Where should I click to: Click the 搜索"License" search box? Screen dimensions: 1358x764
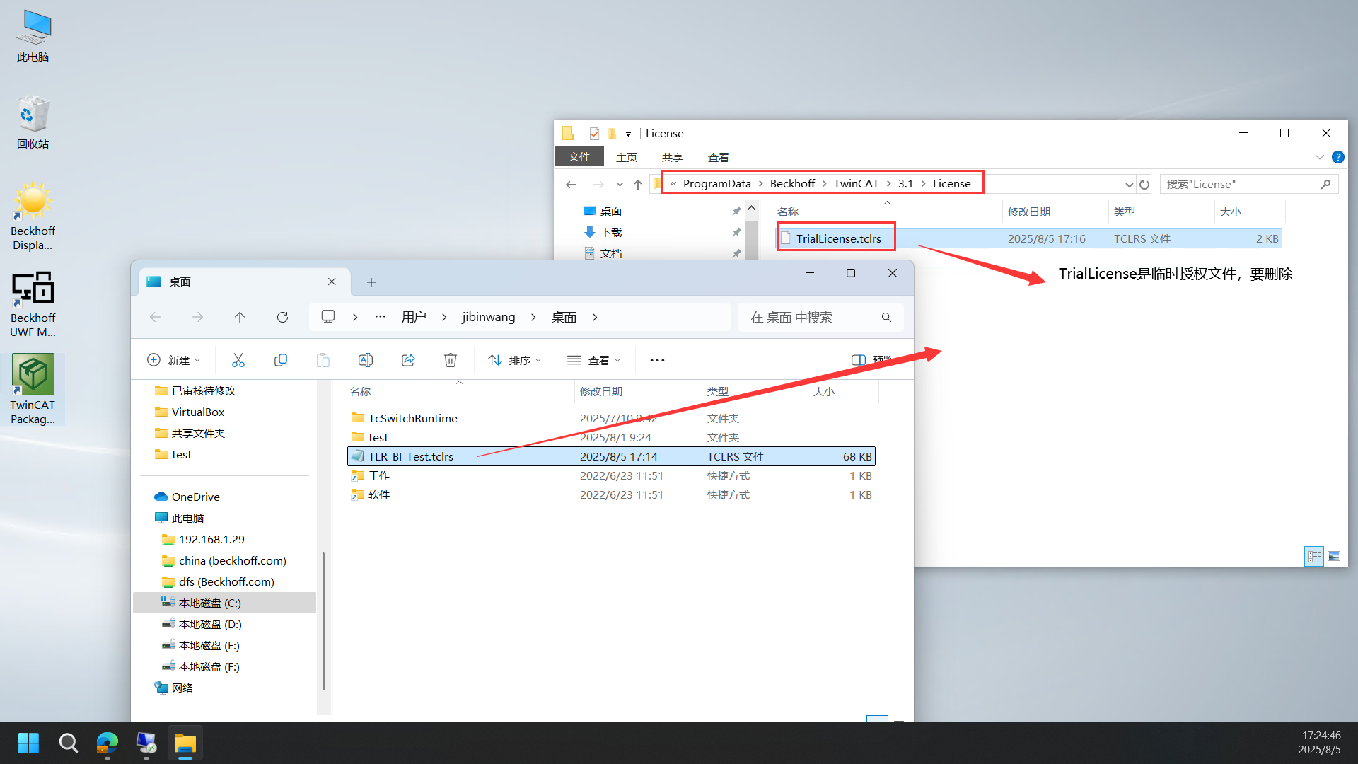1248,184
